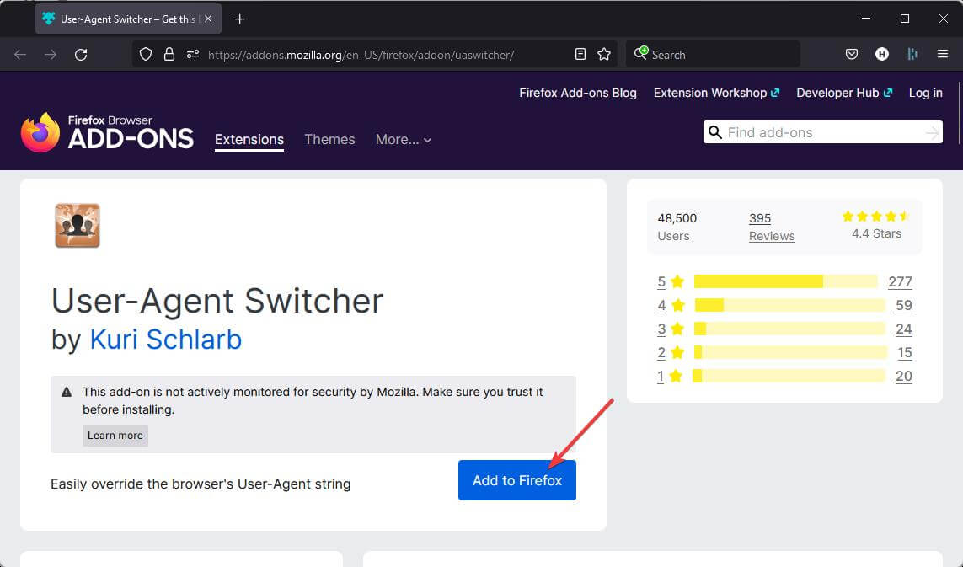Click the 20 one-star review count

point(903,376)
